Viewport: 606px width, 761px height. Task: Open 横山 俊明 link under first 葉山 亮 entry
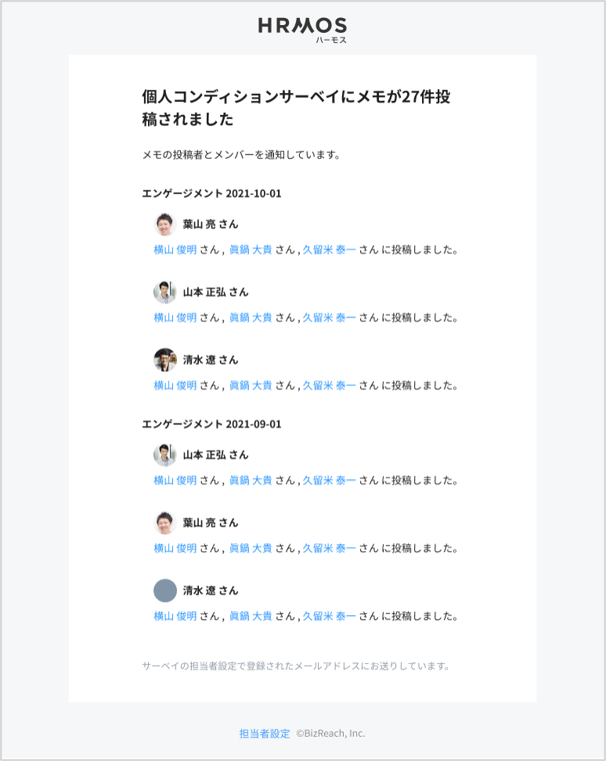click(x=175, y=251)
